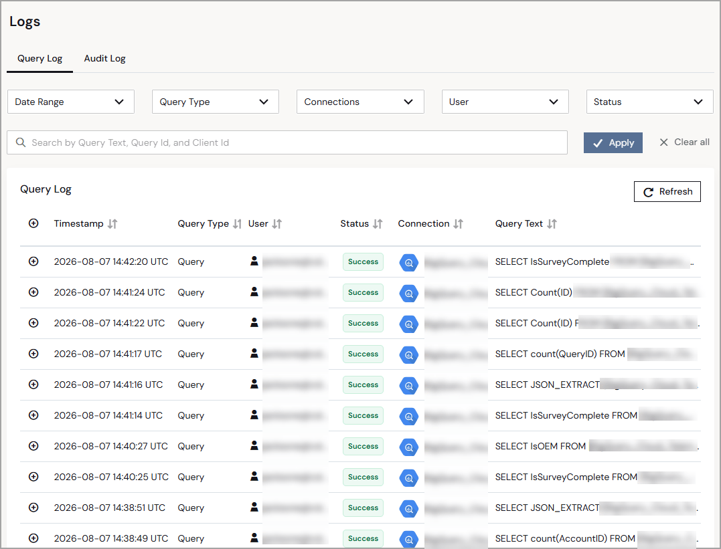
Task: Click Success badge in 14:40:27 row
Action: coord(363,447)
